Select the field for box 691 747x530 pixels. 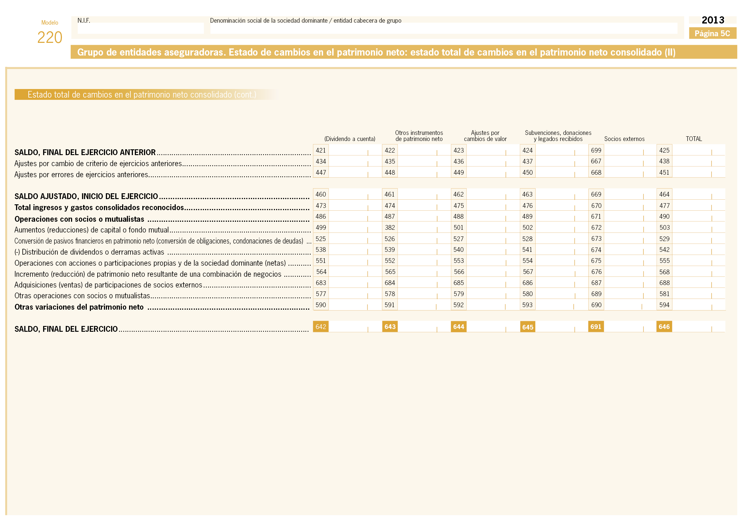point(630,327)
